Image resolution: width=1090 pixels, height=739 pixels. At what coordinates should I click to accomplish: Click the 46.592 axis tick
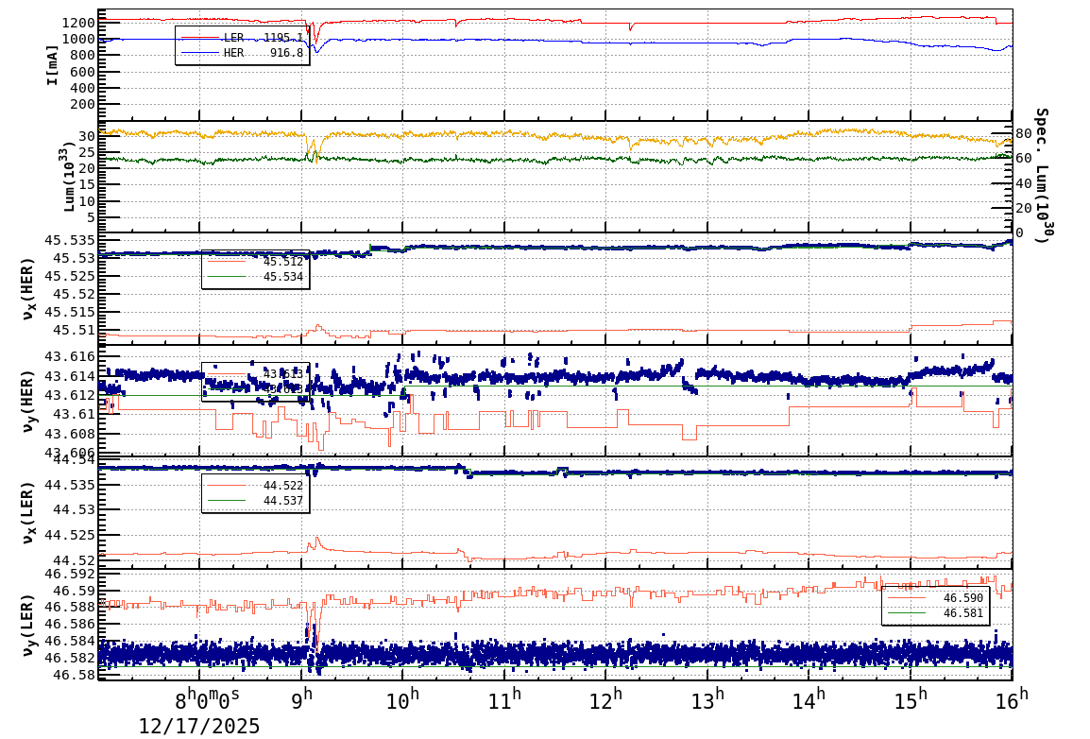(70, 575)
